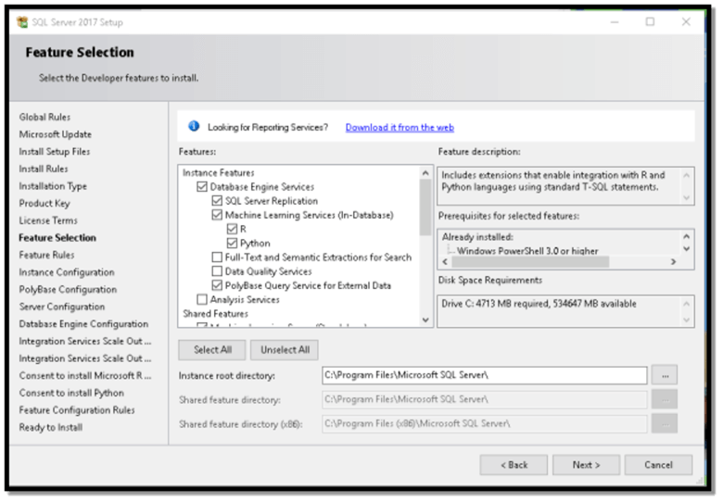
Task: Select Ready to Install step
Action: pyautogui.click(x=51, y=427)
